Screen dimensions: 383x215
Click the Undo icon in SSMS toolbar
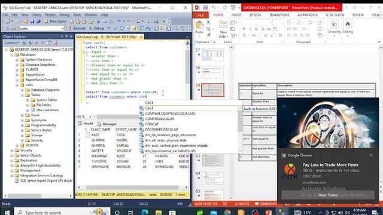[x=119, y=21]
